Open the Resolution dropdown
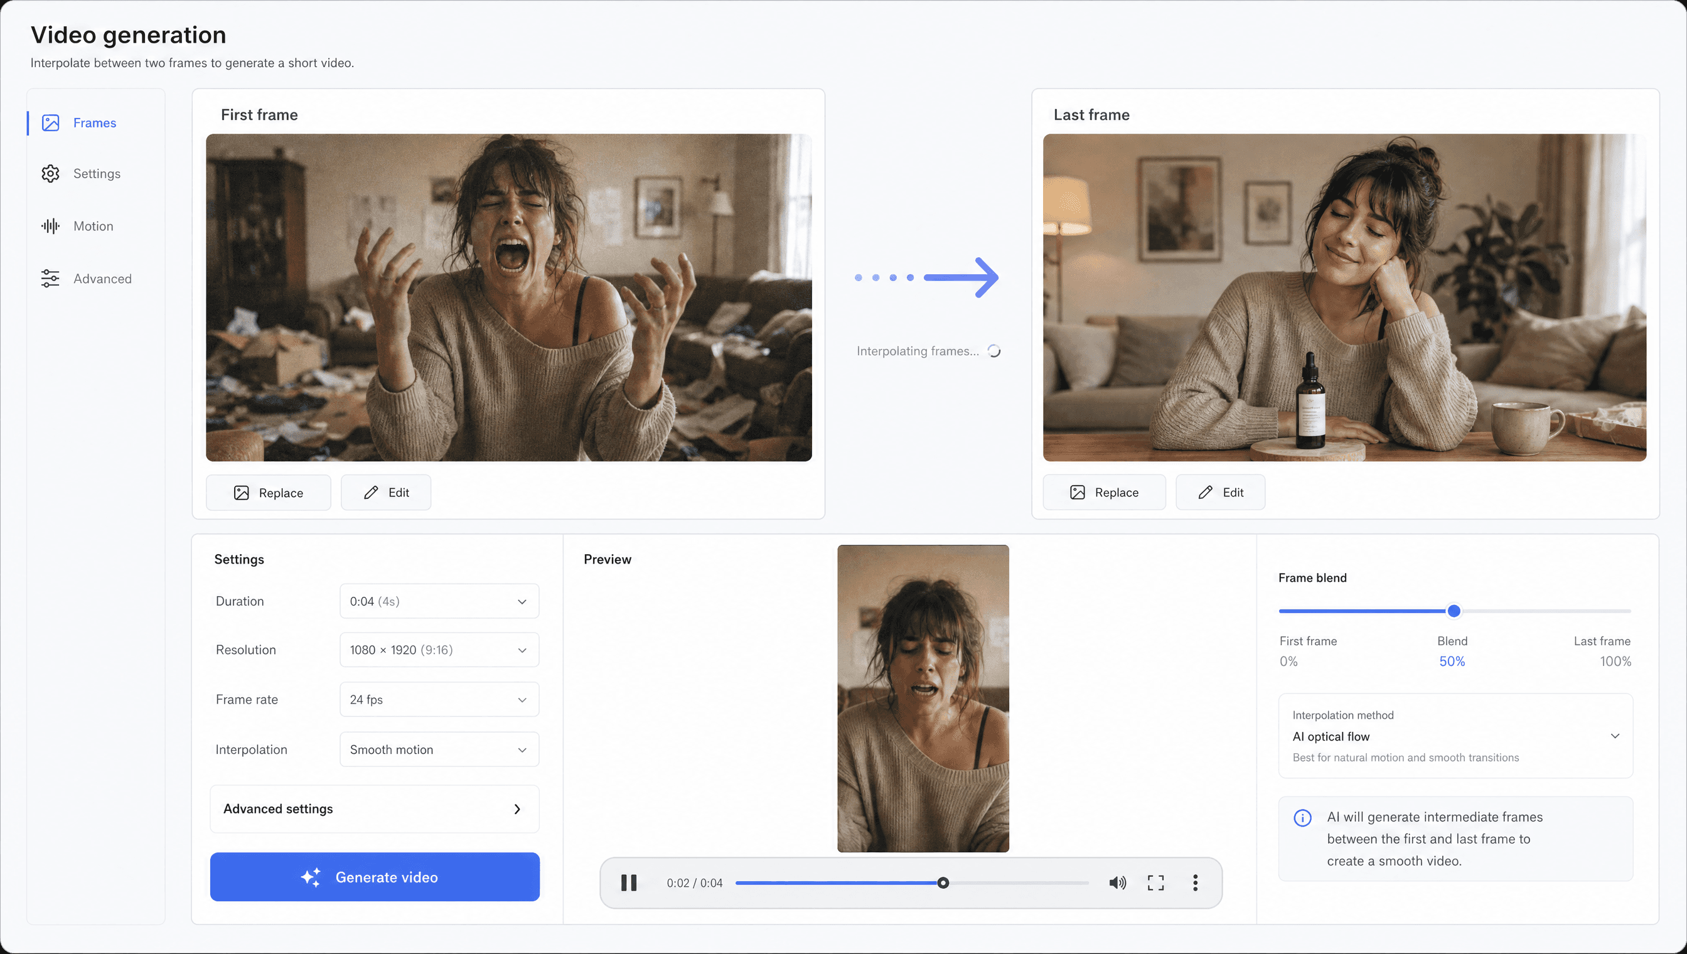 pos(439,650)
